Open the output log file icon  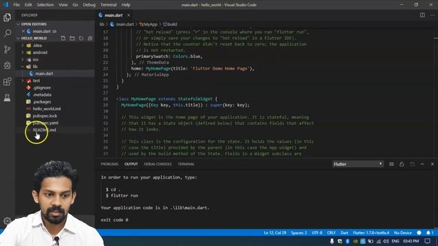click(412, 164)
